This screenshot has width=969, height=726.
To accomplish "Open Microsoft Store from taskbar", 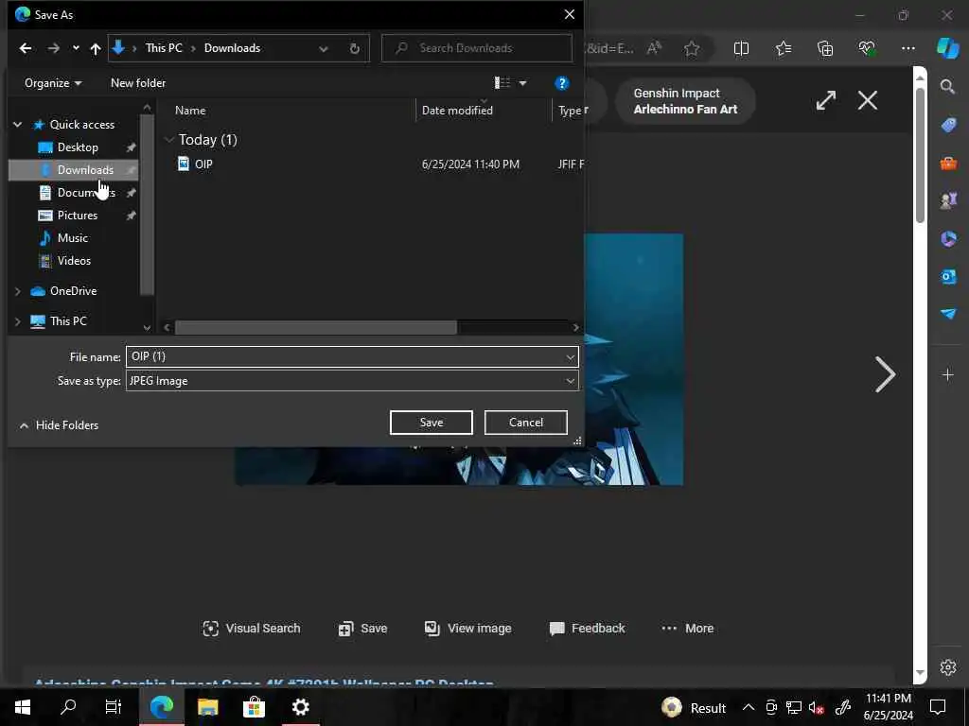I will (254, 707).
